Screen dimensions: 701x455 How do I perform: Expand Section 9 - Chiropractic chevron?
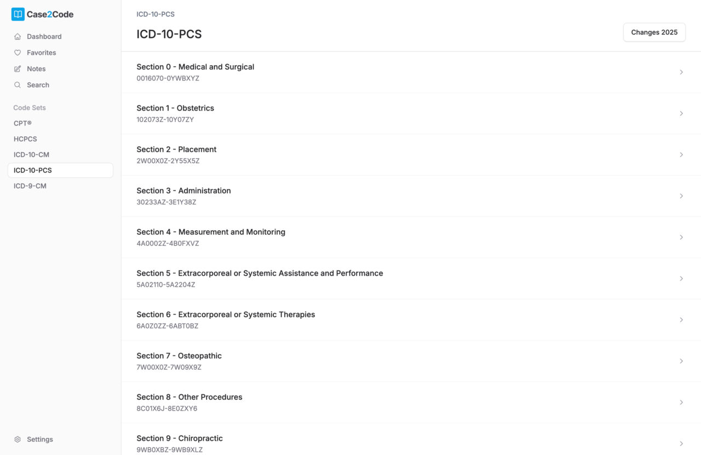[x=681, y=444]
